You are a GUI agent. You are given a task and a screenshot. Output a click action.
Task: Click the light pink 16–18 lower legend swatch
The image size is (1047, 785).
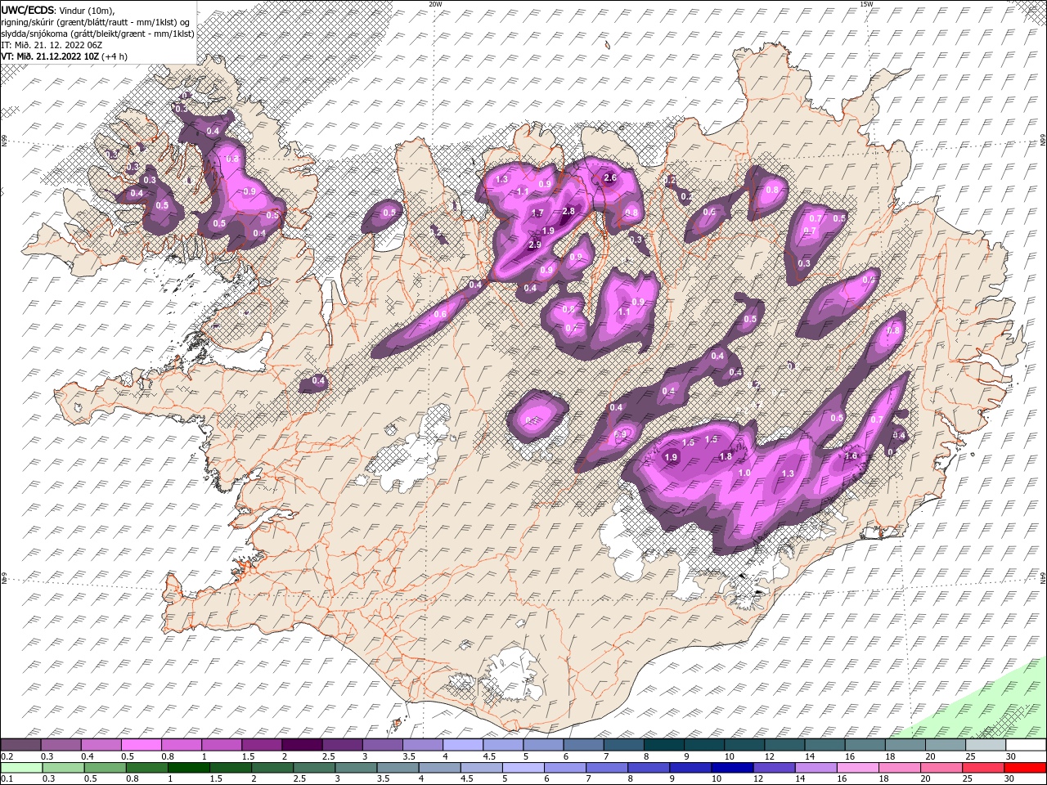[x=859, y=768]
